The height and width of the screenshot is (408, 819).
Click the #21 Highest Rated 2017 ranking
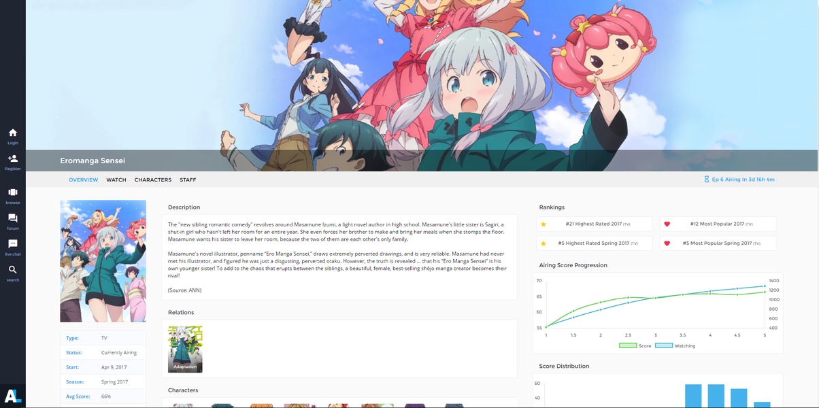pos(593,224)
